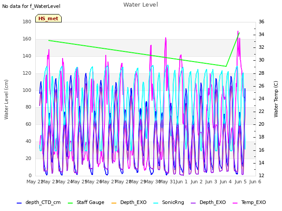Click the orange Depth_EXO legend swatch
282x211 pixels.
(x=114, y=203)
